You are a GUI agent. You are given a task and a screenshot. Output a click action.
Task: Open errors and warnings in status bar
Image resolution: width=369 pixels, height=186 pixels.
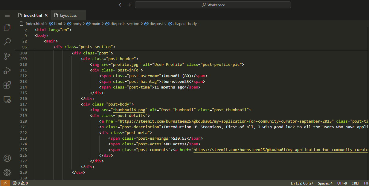pyautogui.click(x=20, y=183)
